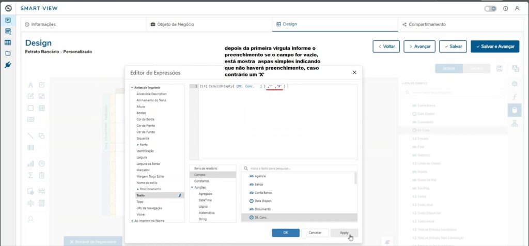
Task: Select Margem Traço Estilo property
Action: coord(150,176)
